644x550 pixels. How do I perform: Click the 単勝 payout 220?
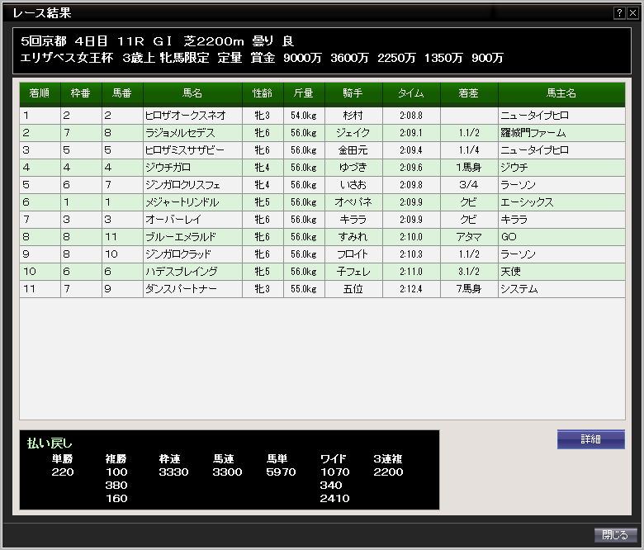click(63, 472)
